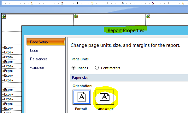This screenshot has height=116, width=188.
Task: Choose the Inches radio button
Action: click(x=73, y=68)
